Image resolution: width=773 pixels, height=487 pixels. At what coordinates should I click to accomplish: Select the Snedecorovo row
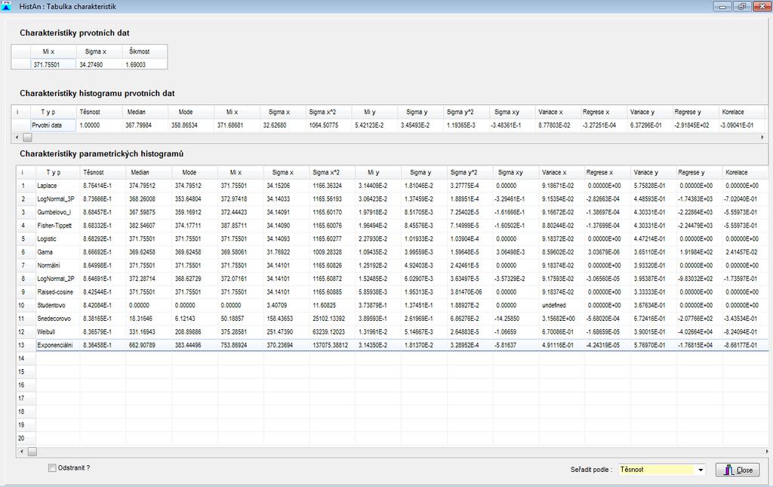pyautogui.click(x=393, y=319)
